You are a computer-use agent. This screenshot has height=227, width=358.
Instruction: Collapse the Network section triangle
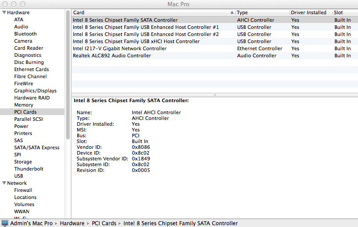[x=4, y=183]
